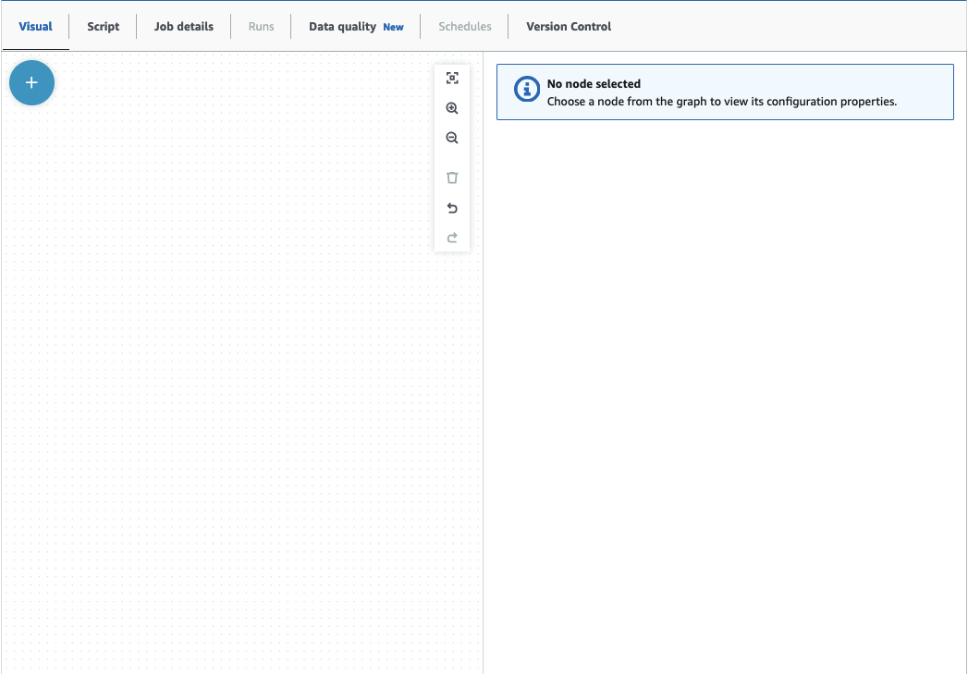This screenshot has width=968, height=674.
Task: Open the Job details tab
Action: pos(183,27)
